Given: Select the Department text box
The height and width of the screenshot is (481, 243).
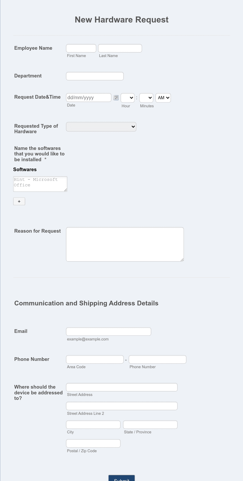Looking at the screenshot, I should pos(95,76).
